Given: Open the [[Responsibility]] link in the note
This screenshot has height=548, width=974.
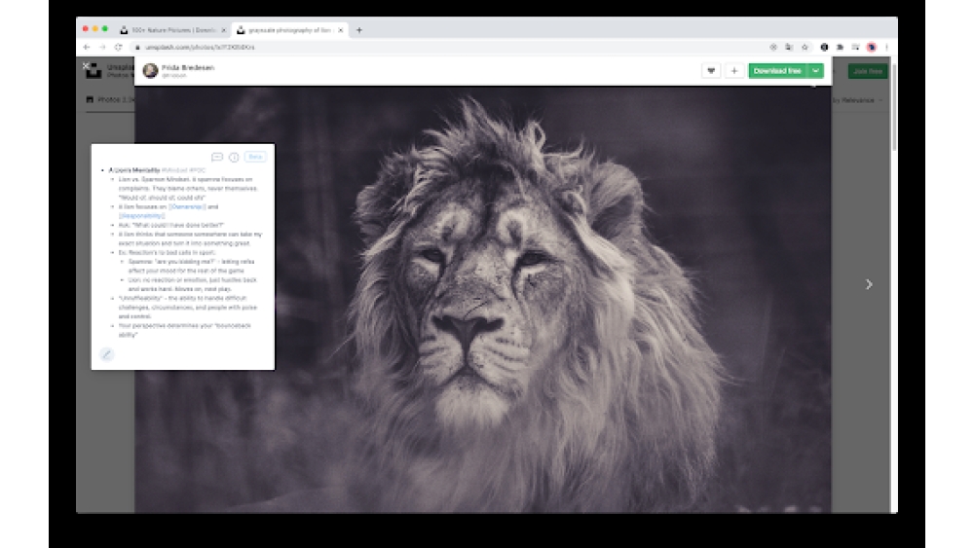Looking at the screenshot, I should (x=141, y=216).
